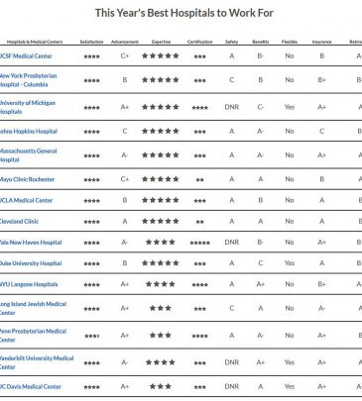Open Penn Presbyterian Medical Center link
362x401 pixels.
pos(33,336)
